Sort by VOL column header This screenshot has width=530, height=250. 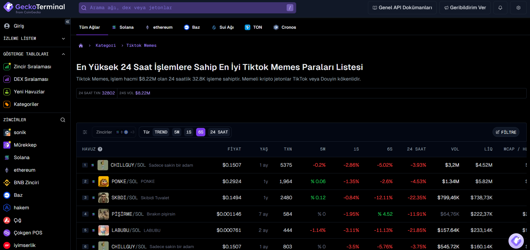(455, 149)
